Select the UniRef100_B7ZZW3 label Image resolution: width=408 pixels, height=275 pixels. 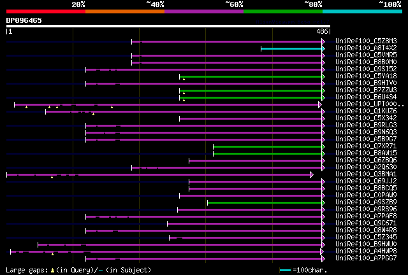tap(366, 90)
